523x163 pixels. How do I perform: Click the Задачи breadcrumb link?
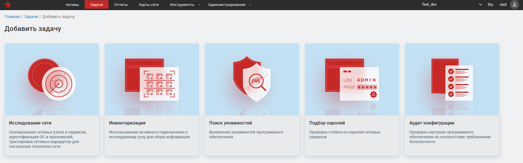31,17
